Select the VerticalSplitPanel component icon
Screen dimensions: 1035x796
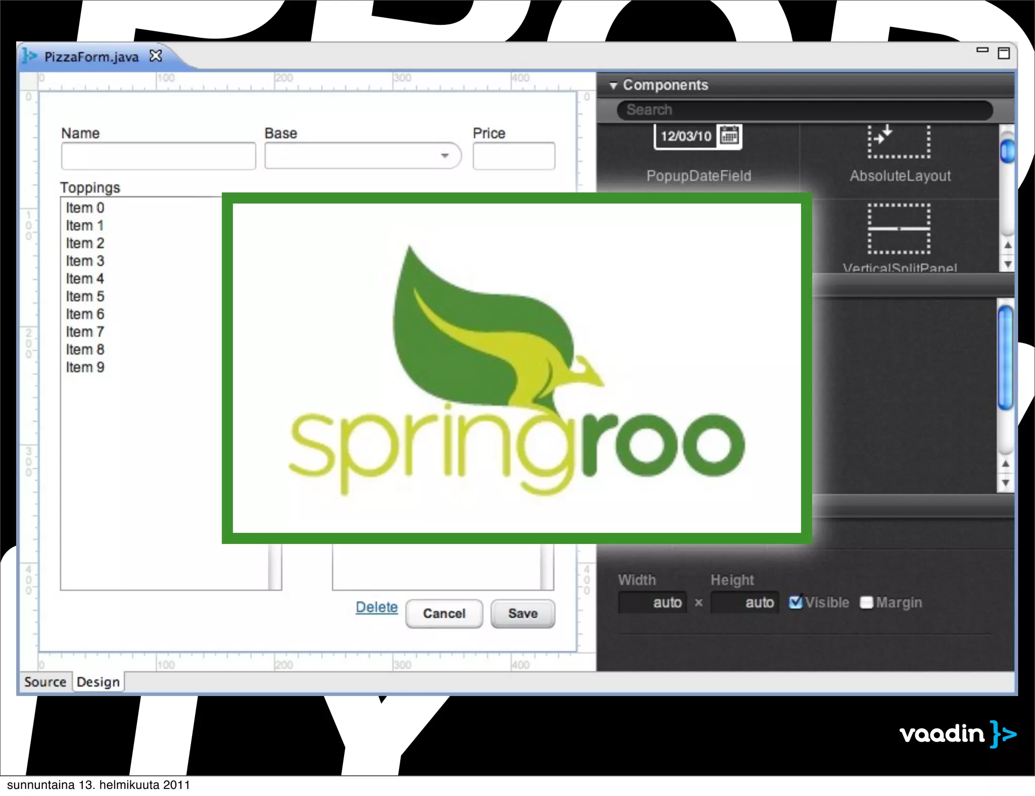point(899,229)
